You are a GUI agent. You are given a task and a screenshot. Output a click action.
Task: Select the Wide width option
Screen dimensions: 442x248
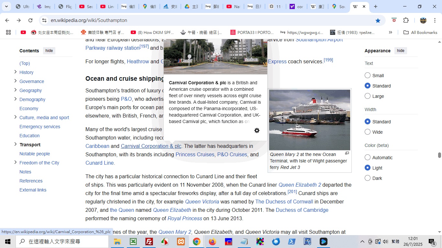[x=368, y=132]
